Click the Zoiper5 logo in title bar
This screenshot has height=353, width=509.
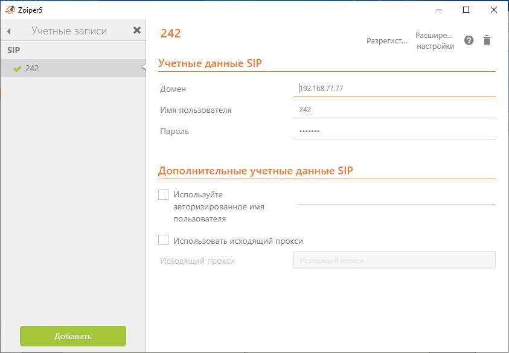click(10, 10)
